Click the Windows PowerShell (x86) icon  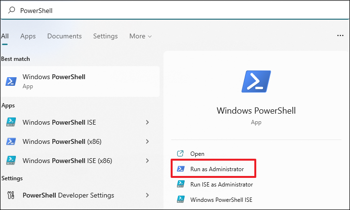click(x=11, y=141)
